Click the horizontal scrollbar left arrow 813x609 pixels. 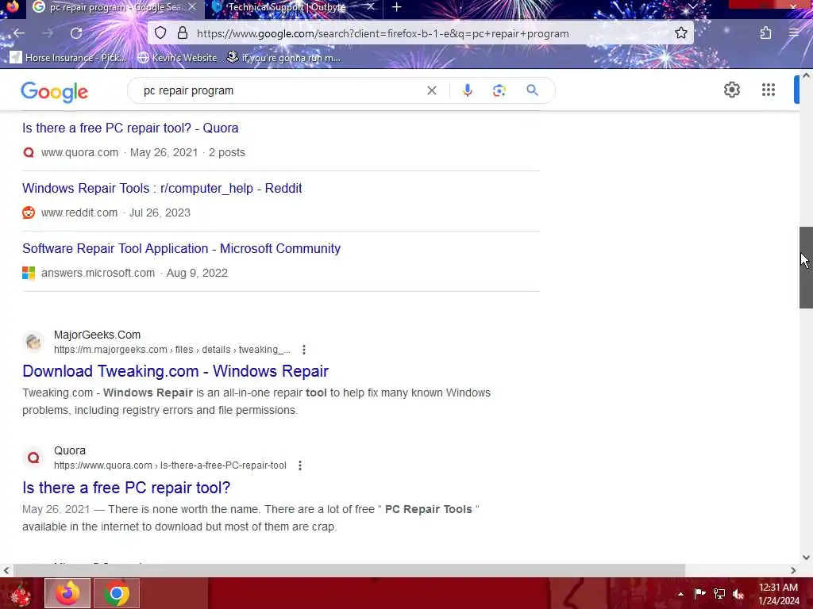[6, 570]
